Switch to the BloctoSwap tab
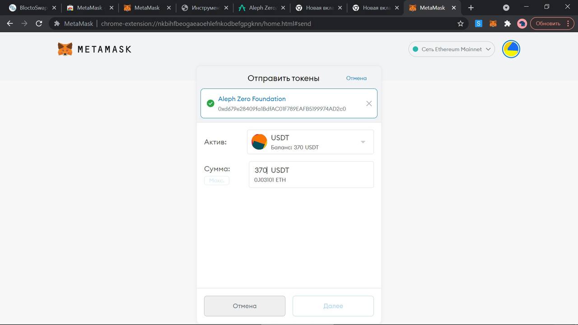This screenshot has height=325, width=578. point(32,8)
